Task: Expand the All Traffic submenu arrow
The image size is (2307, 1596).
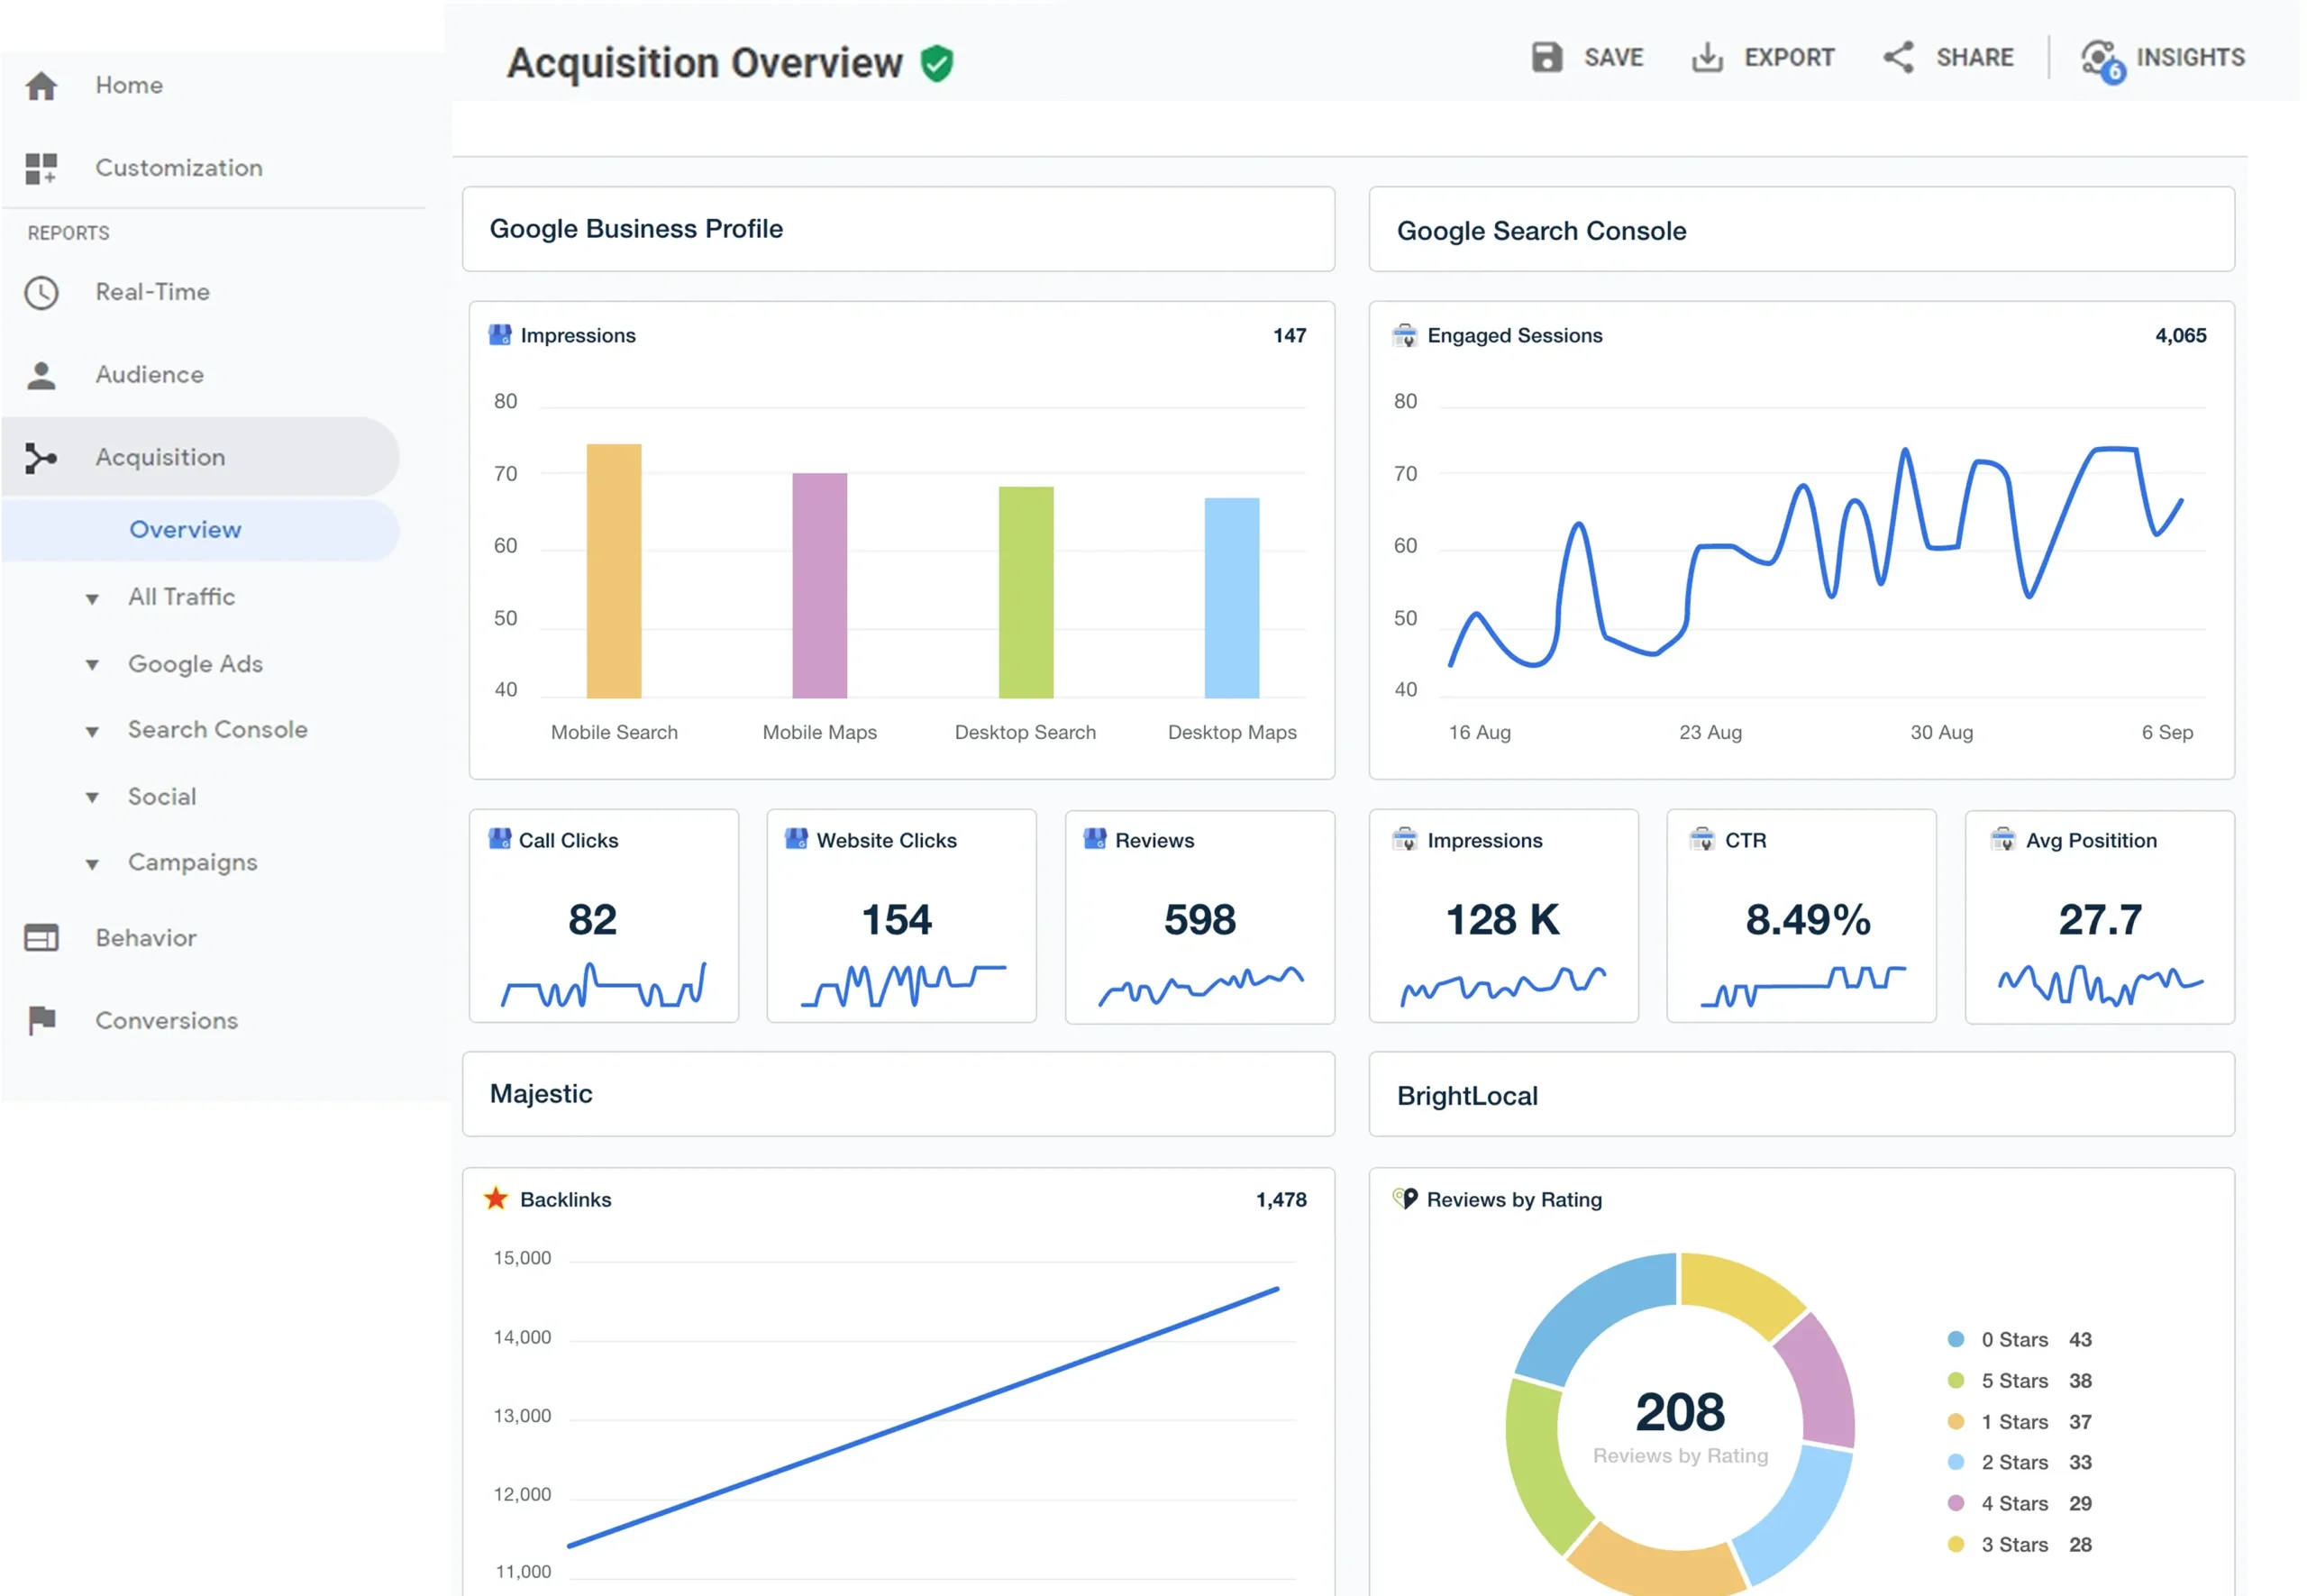Action: [x=92, y=599]
